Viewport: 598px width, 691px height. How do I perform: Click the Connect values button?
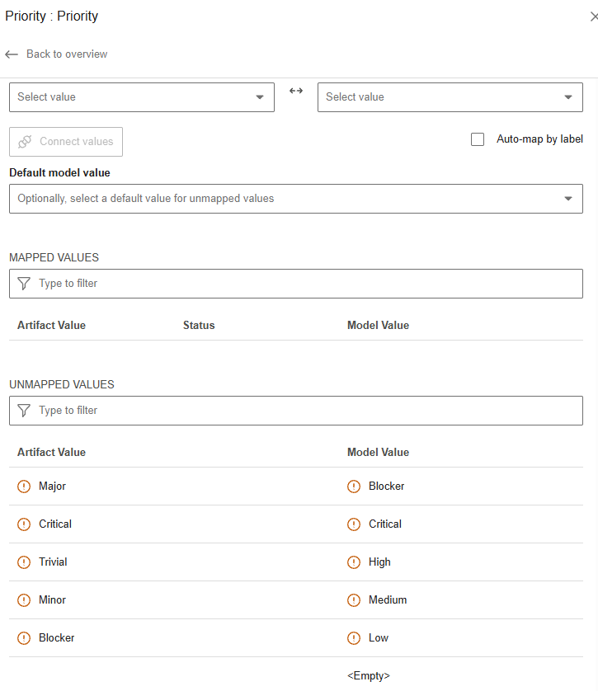[66, 142]
